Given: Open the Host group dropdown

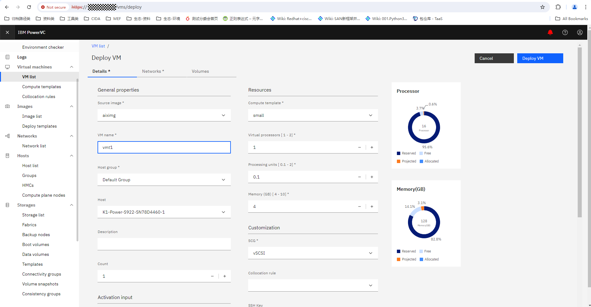Looking at the screenshot, I should [x=164, y=180].
